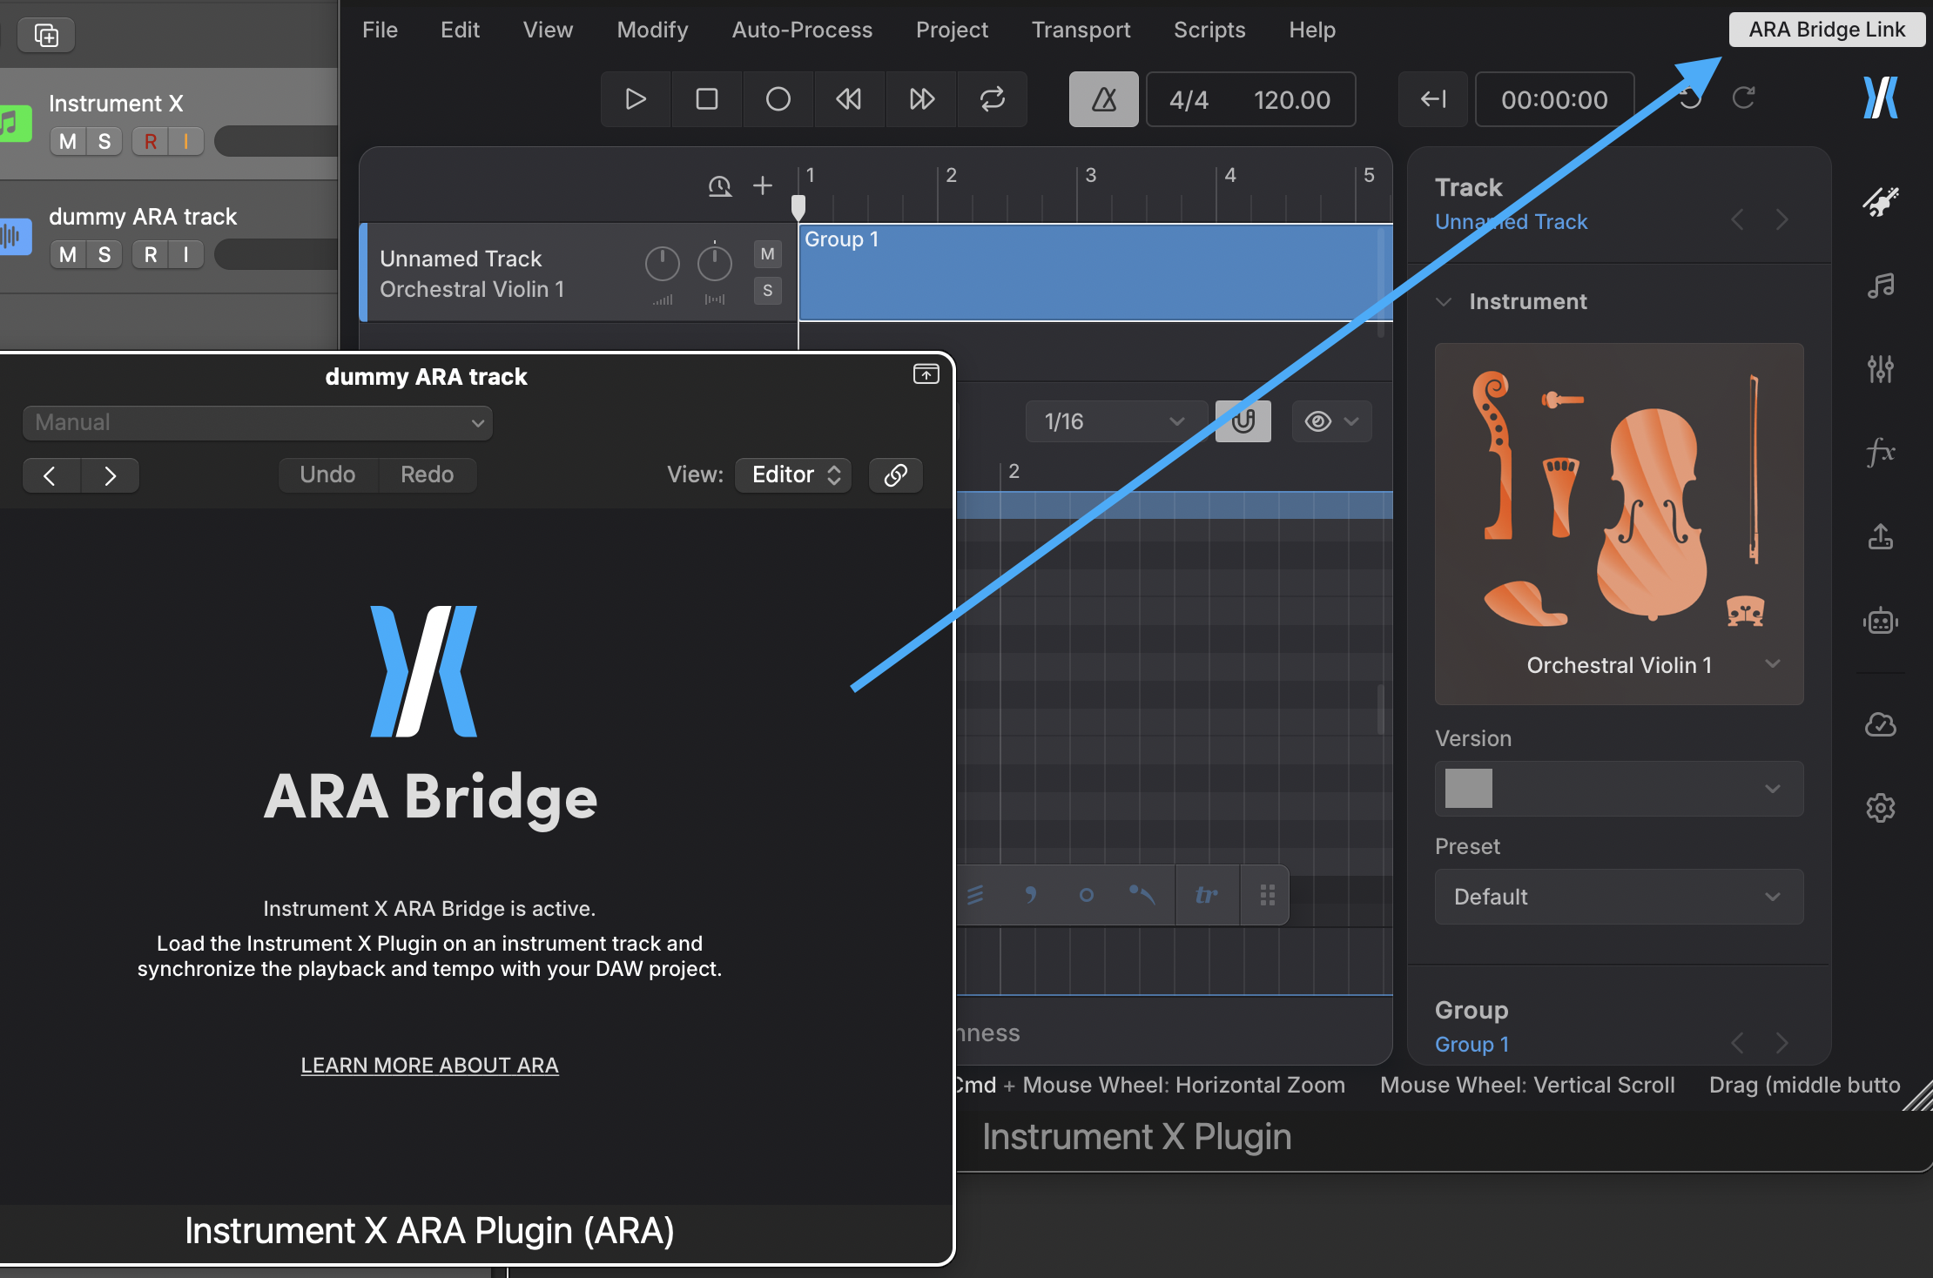
Task: Click the ARA Bridge Link button
Action: pyautogui.click(x=1827, y=30)
